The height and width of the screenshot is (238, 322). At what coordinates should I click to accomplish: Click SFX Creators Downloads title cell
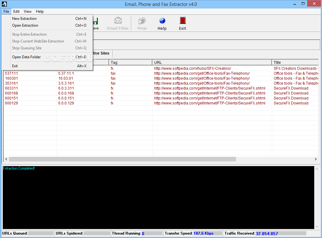coord(296,68)
